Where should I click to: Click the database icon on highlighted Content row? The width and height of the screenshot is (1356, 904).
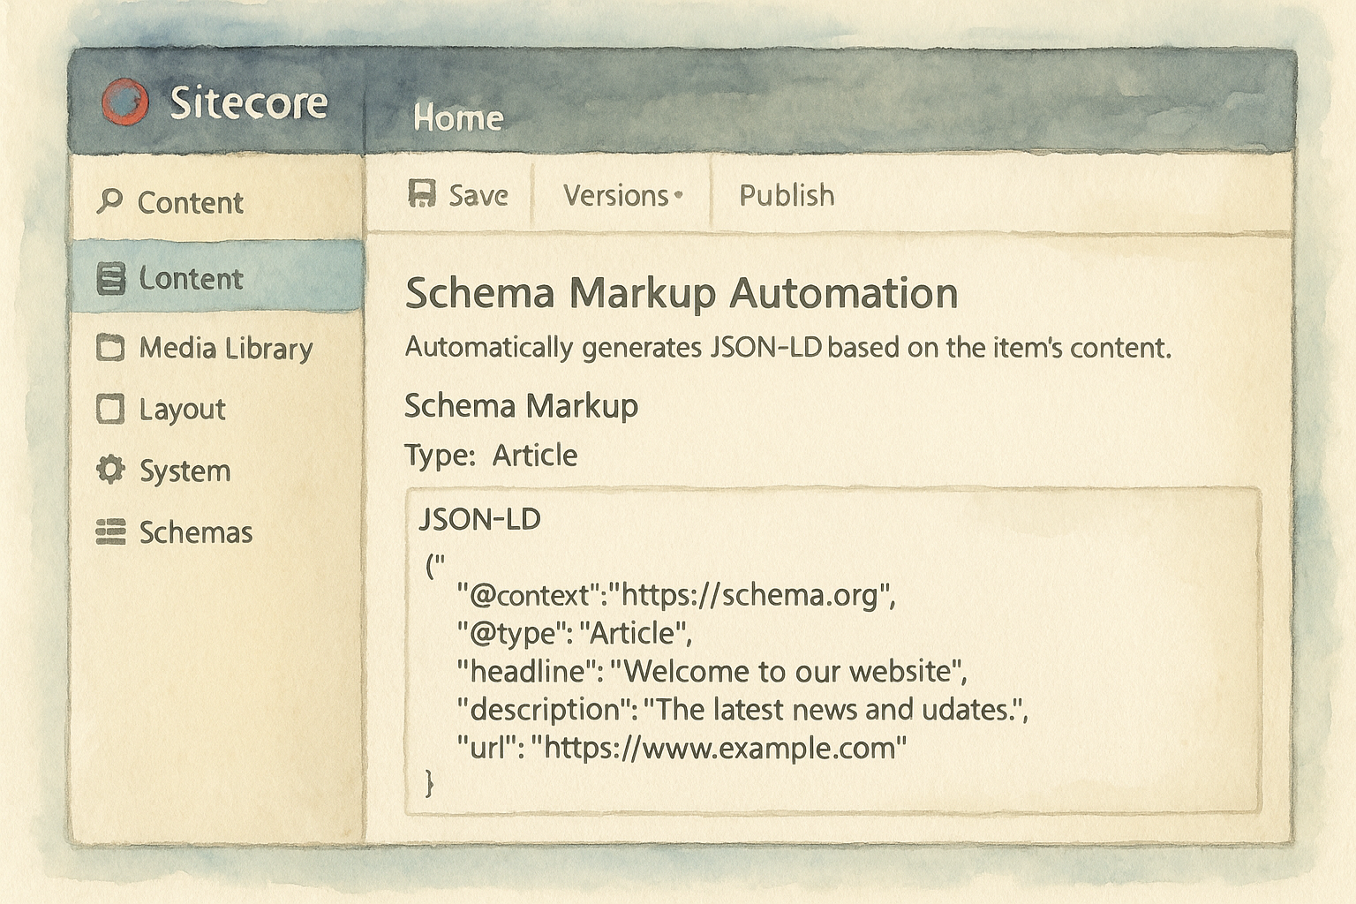tap(110, 279)
